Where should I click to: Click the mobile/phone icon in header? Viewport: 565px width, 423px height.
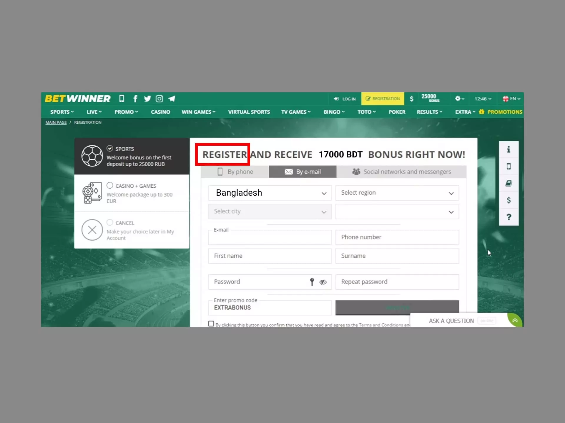click(x=122, y=99)
